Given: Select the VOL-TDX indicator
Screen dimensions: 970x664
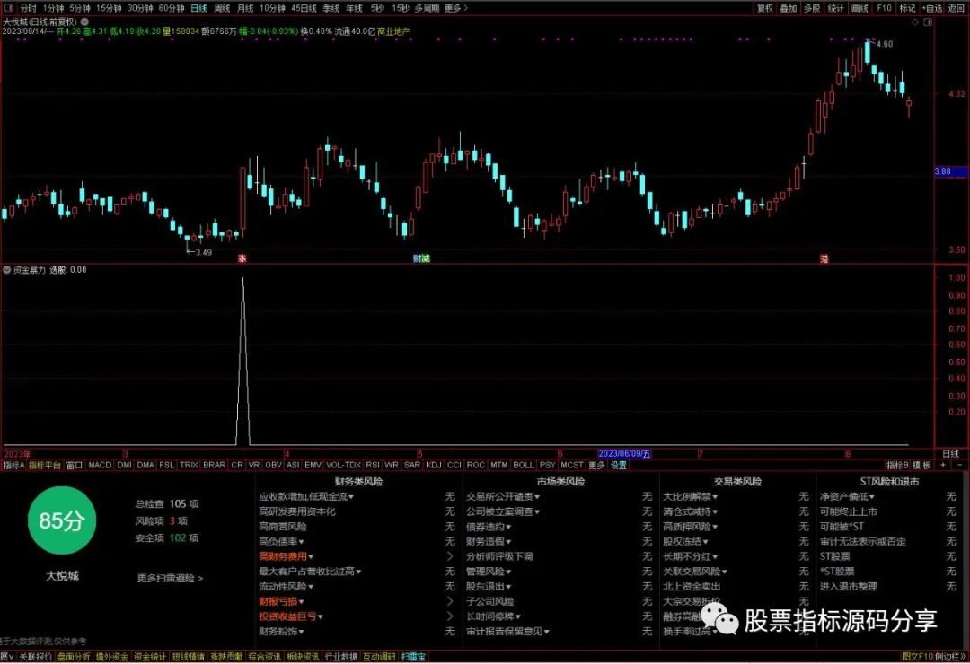Looking at the screenshot, I should [x=343, y=465].
